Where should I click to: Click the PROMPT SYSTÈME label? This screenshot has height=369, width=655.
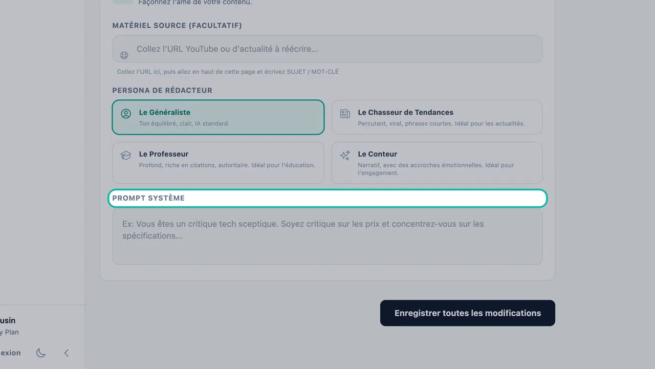[x=148, y=198]
